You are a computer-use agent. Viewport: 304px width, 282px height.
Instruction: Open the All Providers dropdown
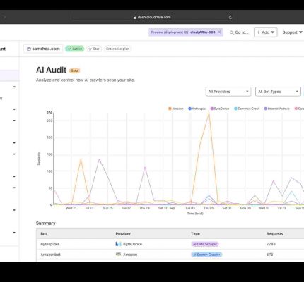228,92
